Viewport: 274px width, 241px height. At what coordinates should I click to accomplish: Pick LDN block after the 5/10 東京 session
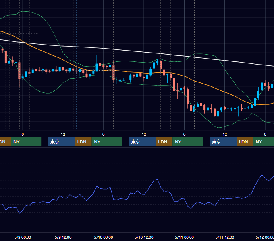(164, 142)
